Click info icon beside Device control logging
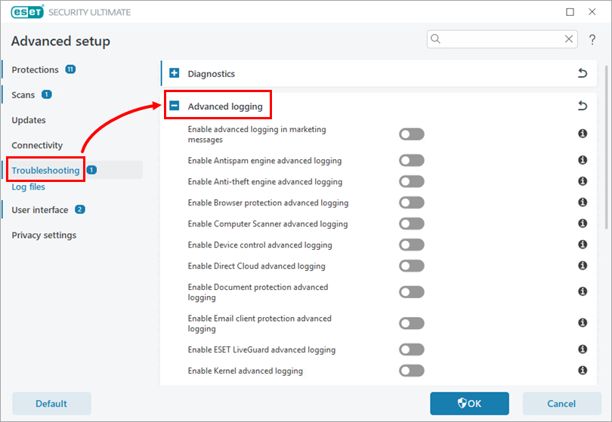Viewport: 612px width, 422px height. pyautogui.click(x=583, y=245)
